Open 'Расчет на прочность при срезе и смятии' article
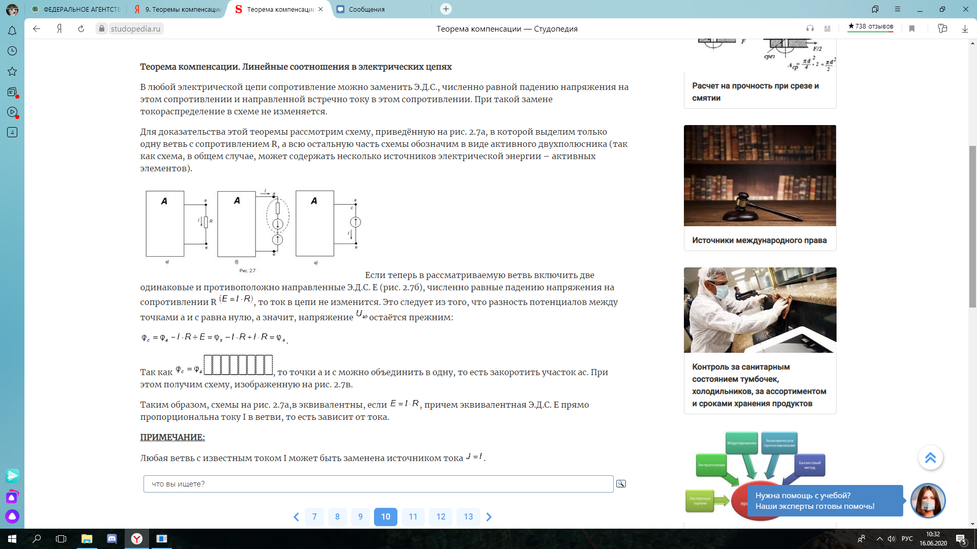The image size is (977, 549). pyautogui.click(x=756, y=92)
